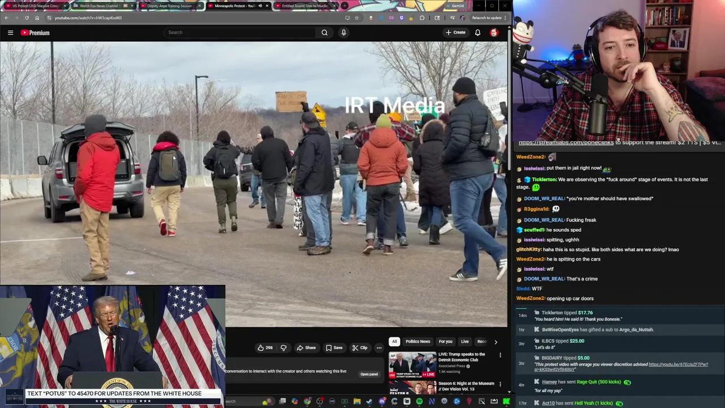Go back with the browser back arrow

pyautogui.click(x=6, y=18)
